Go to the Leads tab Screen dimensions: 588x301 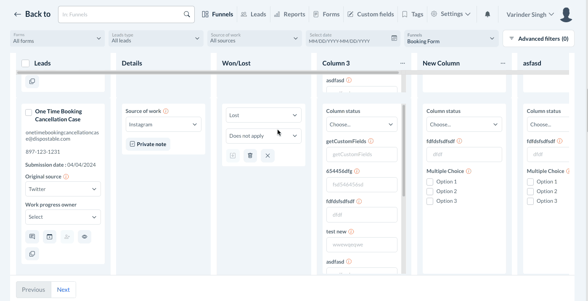tap(253, 14)
